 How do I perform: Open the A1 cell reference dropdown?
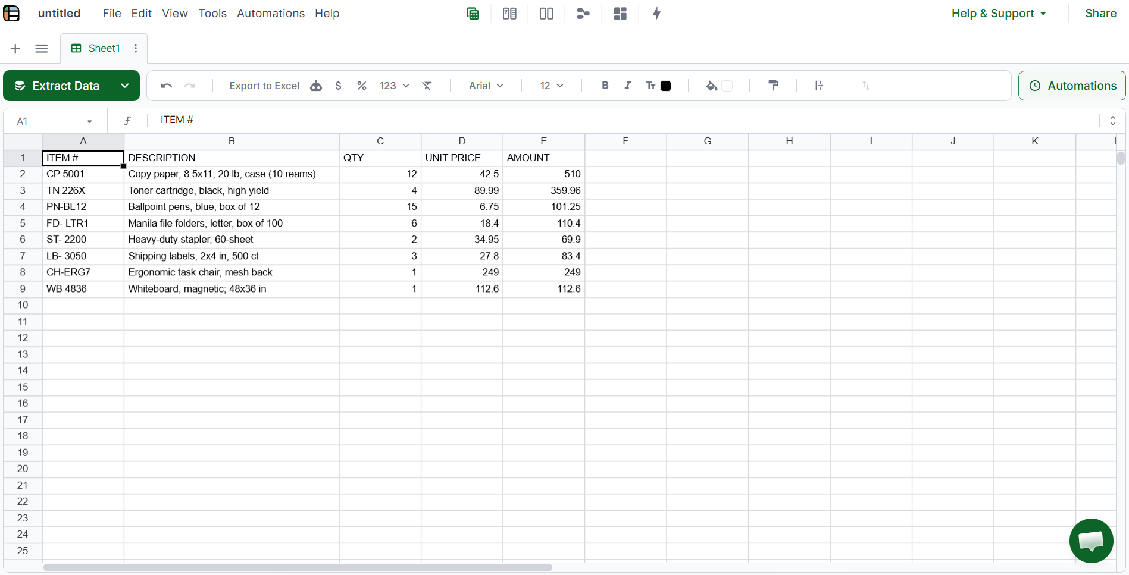[89, 121]
